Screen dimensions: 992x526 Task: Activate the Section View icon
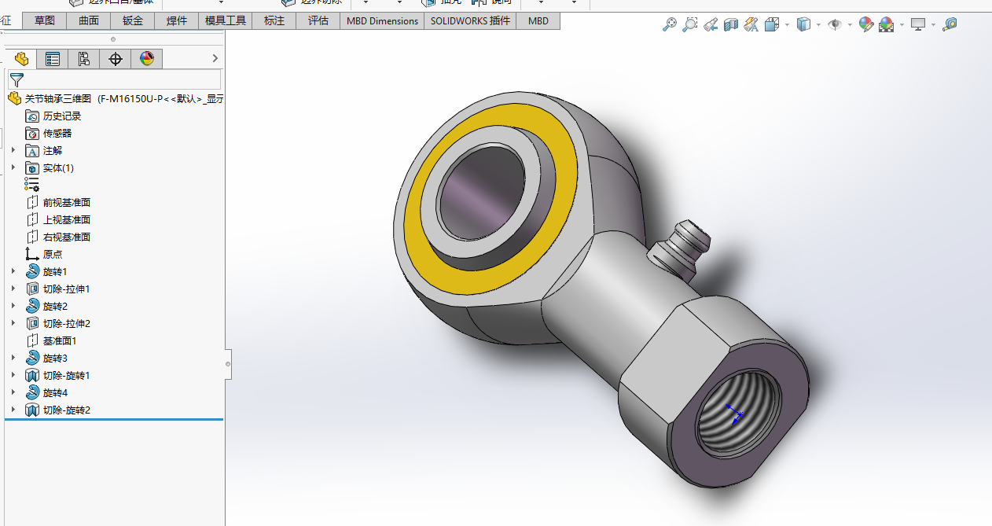731,24
